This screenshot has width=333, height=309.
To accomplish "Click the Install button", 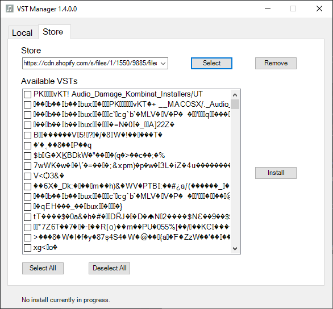I will click(276, 173).
